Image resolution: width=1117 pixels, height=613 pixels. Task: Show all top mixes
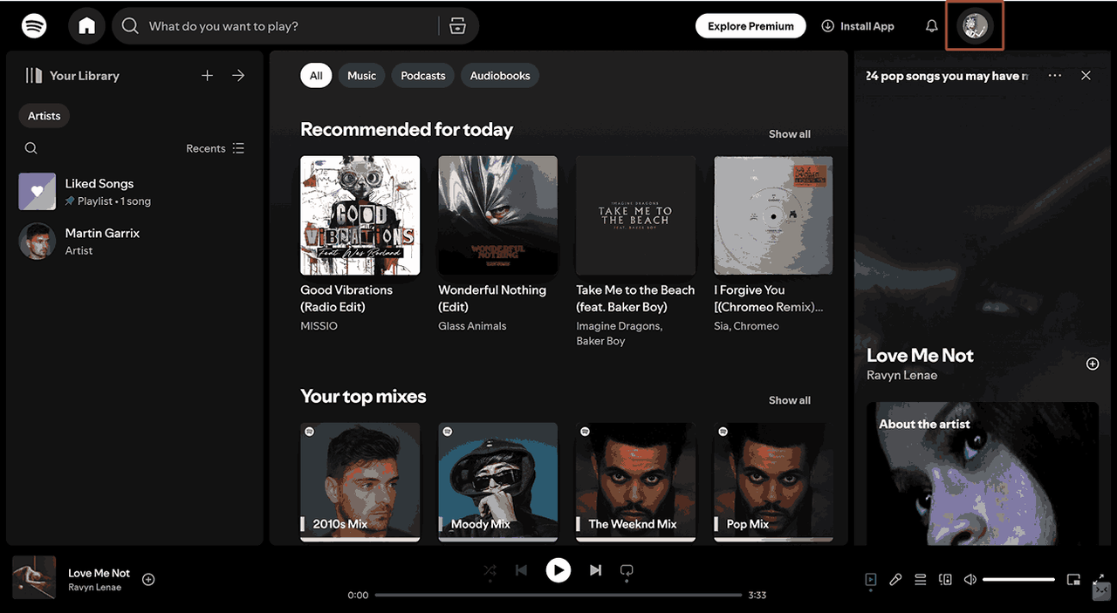coord(789,399)
